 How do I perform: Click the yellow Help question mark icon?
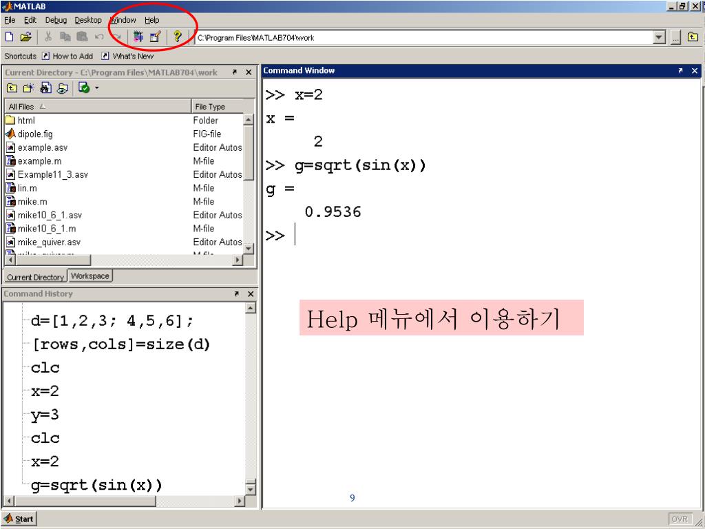(178, 37)
